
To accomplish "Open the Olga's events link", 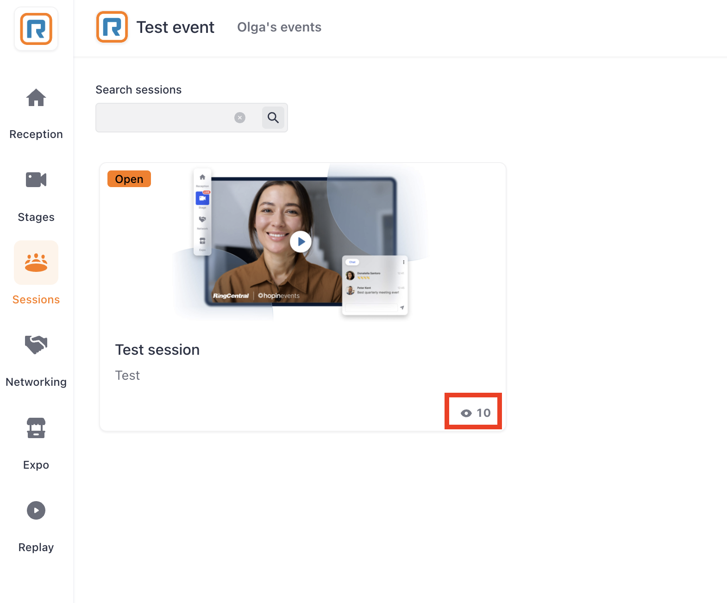I will [279, 27].
